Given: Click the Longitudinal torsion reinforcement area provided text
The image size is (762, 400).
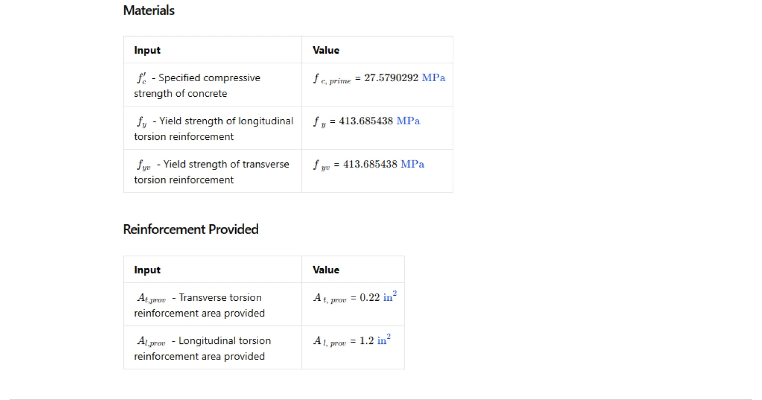Looking at the screenshot, I should [202, 348].
